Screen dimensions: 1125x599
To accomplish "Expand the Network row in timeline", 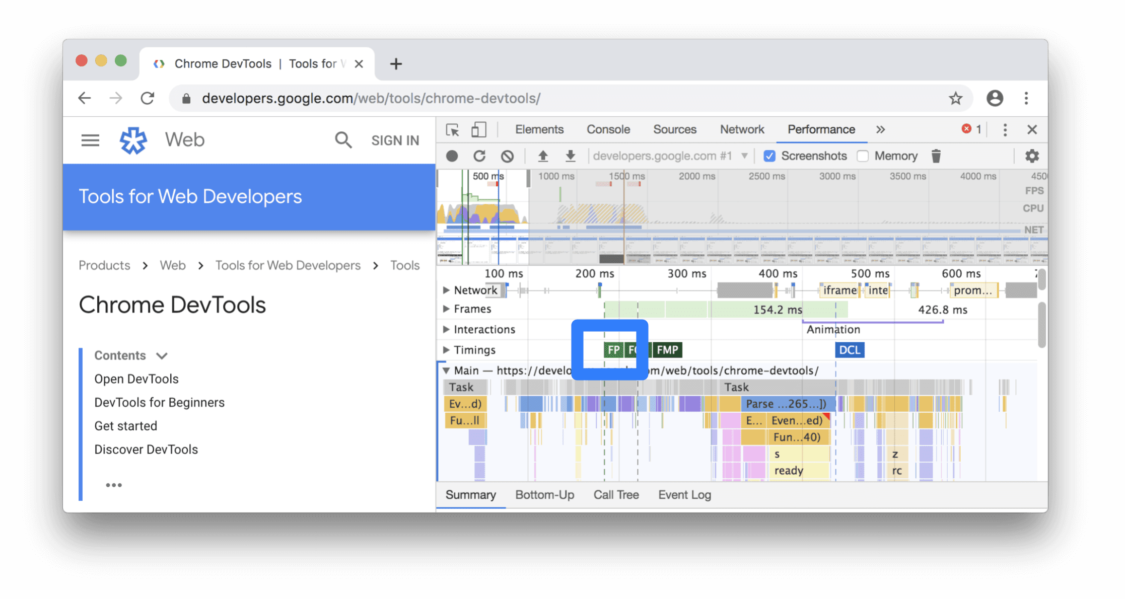I will (444, 289).
